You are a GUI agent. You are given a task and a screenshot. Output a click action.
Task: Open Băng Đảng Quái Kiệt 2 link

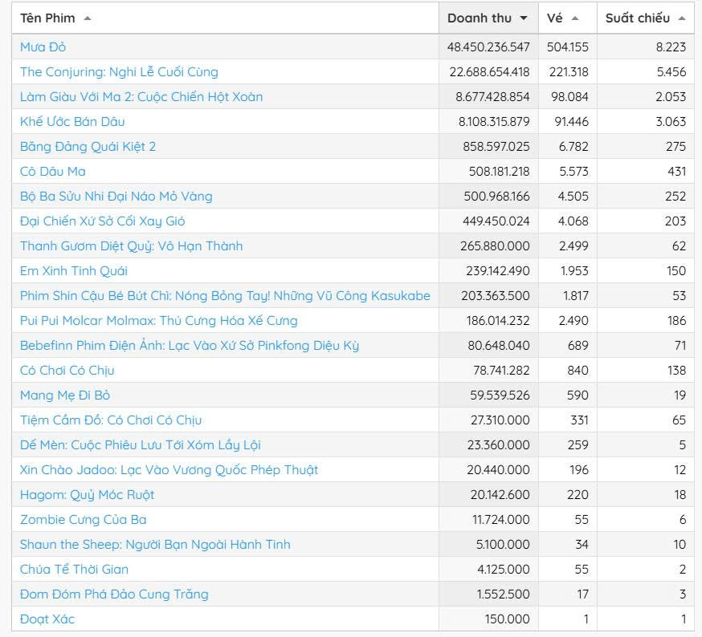point(88,147)
